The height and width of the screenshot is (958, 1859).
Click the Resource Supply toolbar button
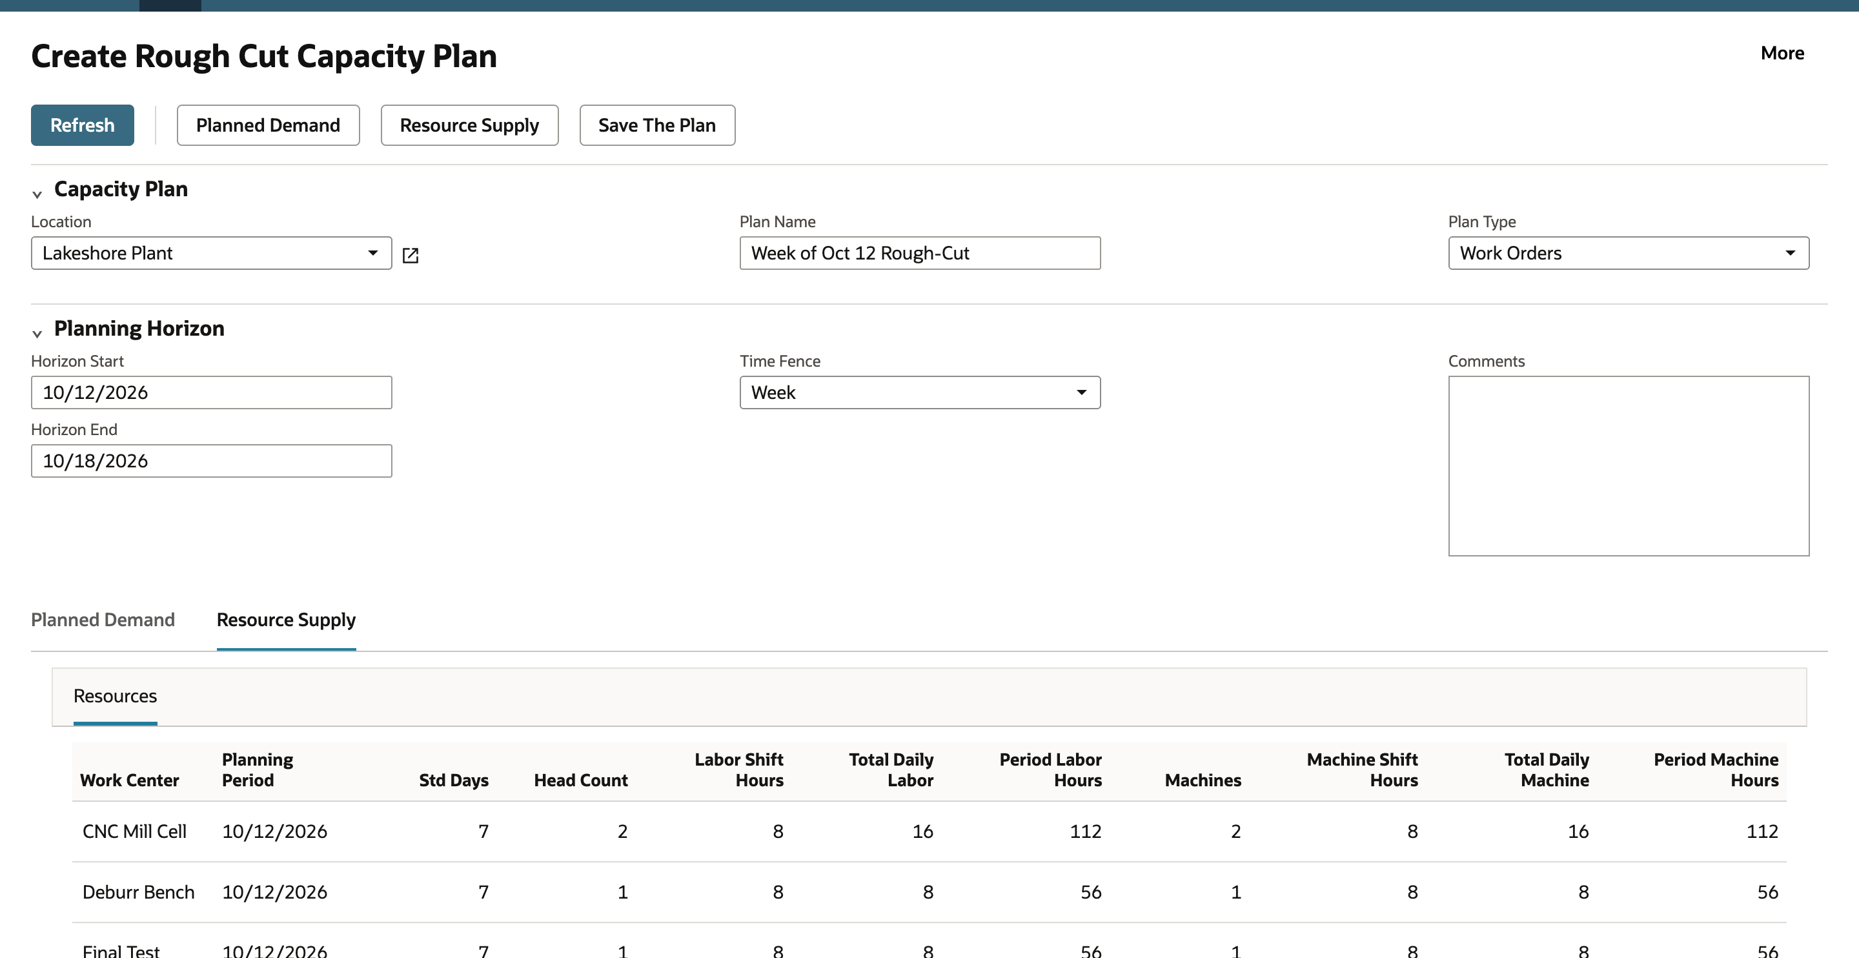[469, 125]
